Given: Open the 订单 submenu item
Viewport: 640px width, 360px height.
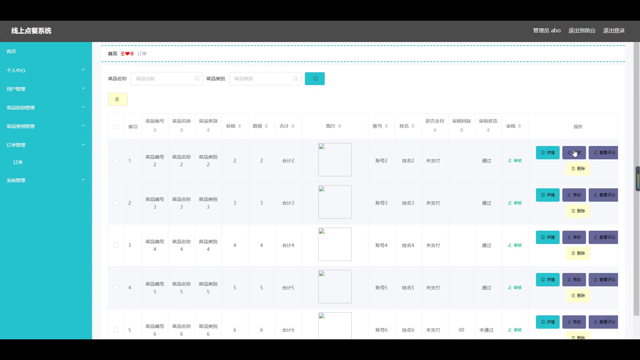Looking at the screenshot, I should click(x=18, y=162).
